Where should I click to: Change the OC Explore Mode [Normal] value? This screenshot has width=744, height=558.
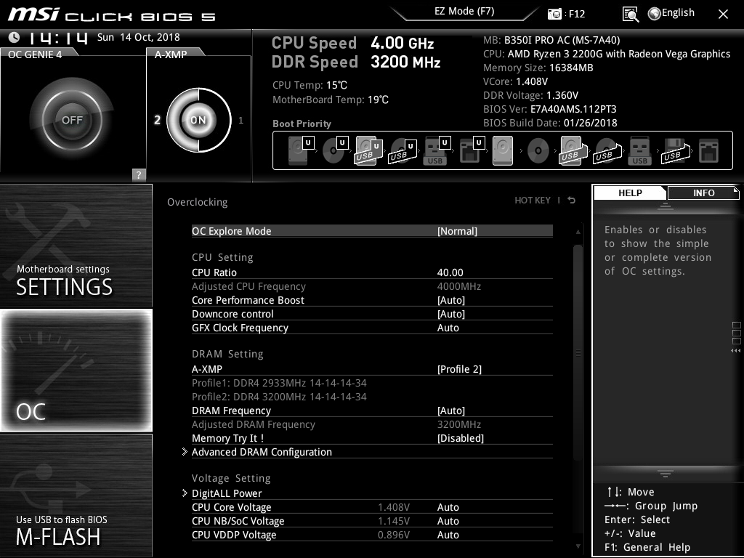(x=457, y=231)
